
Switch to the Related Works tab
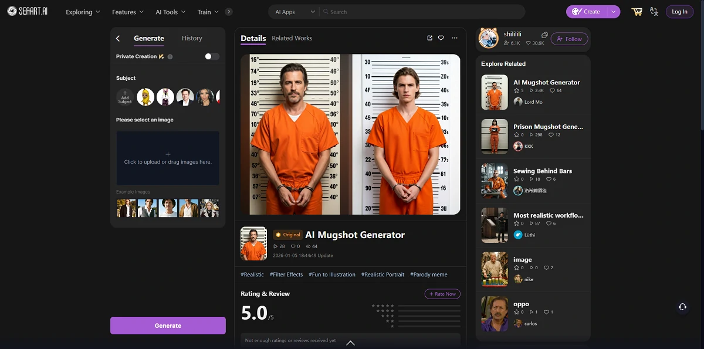pyautogui.click(x=292, y=38)
